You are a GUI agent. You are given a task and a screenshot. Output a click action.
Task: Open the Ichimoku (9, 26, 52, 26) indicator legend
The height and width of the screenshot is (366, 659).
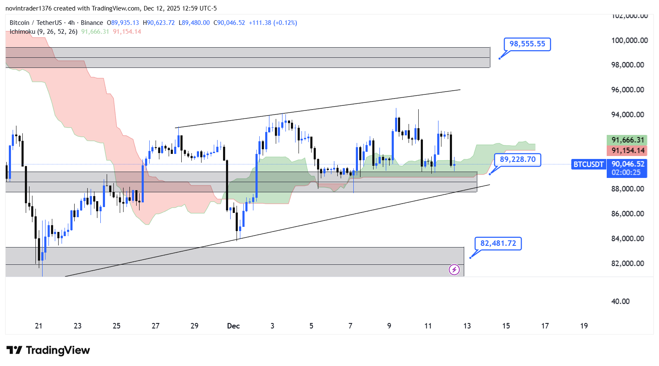pos(43,32)
